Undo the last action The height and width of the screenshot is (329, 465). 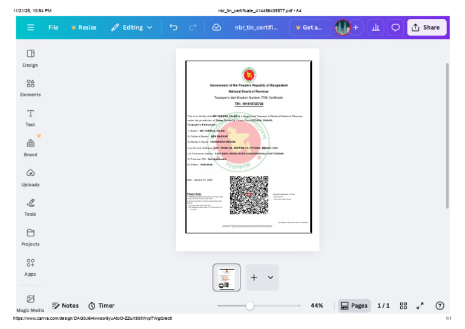(174, 28)
